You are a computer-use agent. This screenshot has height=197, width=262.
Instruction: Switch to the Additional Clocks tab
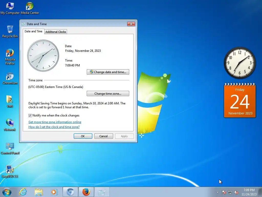point(56,32)
